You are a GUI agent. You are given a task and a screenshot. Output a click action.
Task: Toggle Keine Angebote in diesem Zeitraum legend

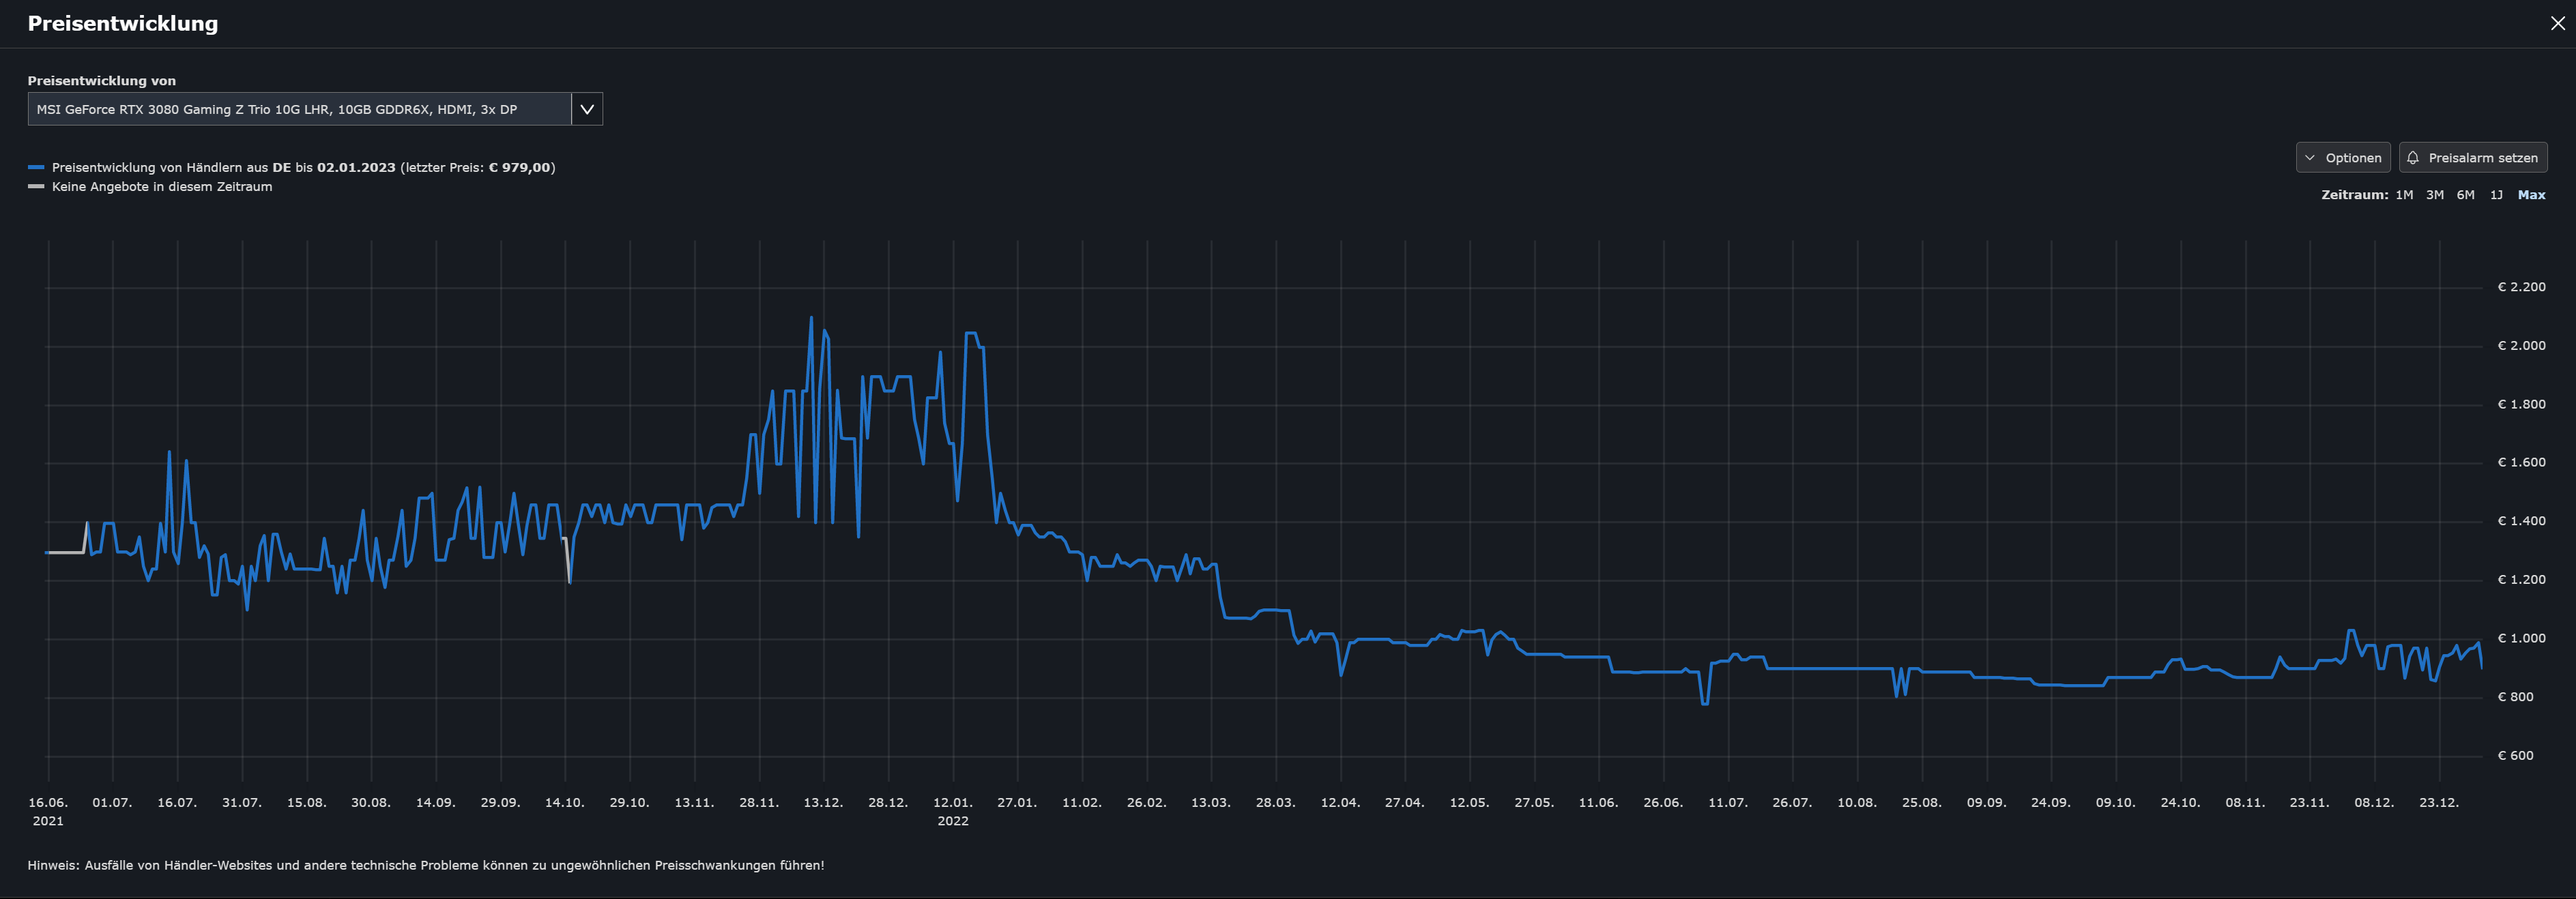(x=162, y=187)
